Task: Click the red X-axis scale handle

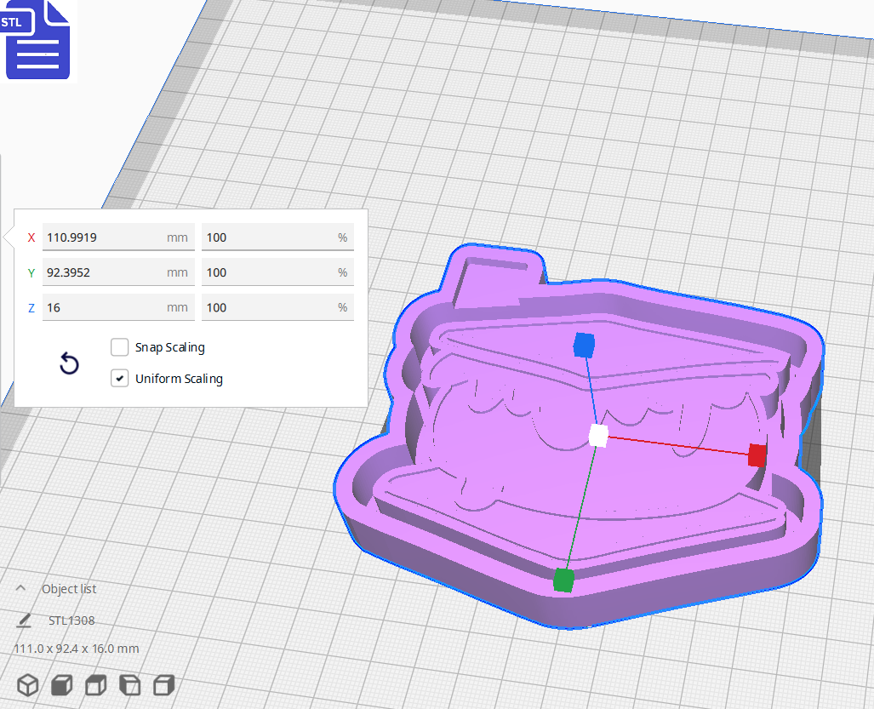Action: (x=756, y=456)
